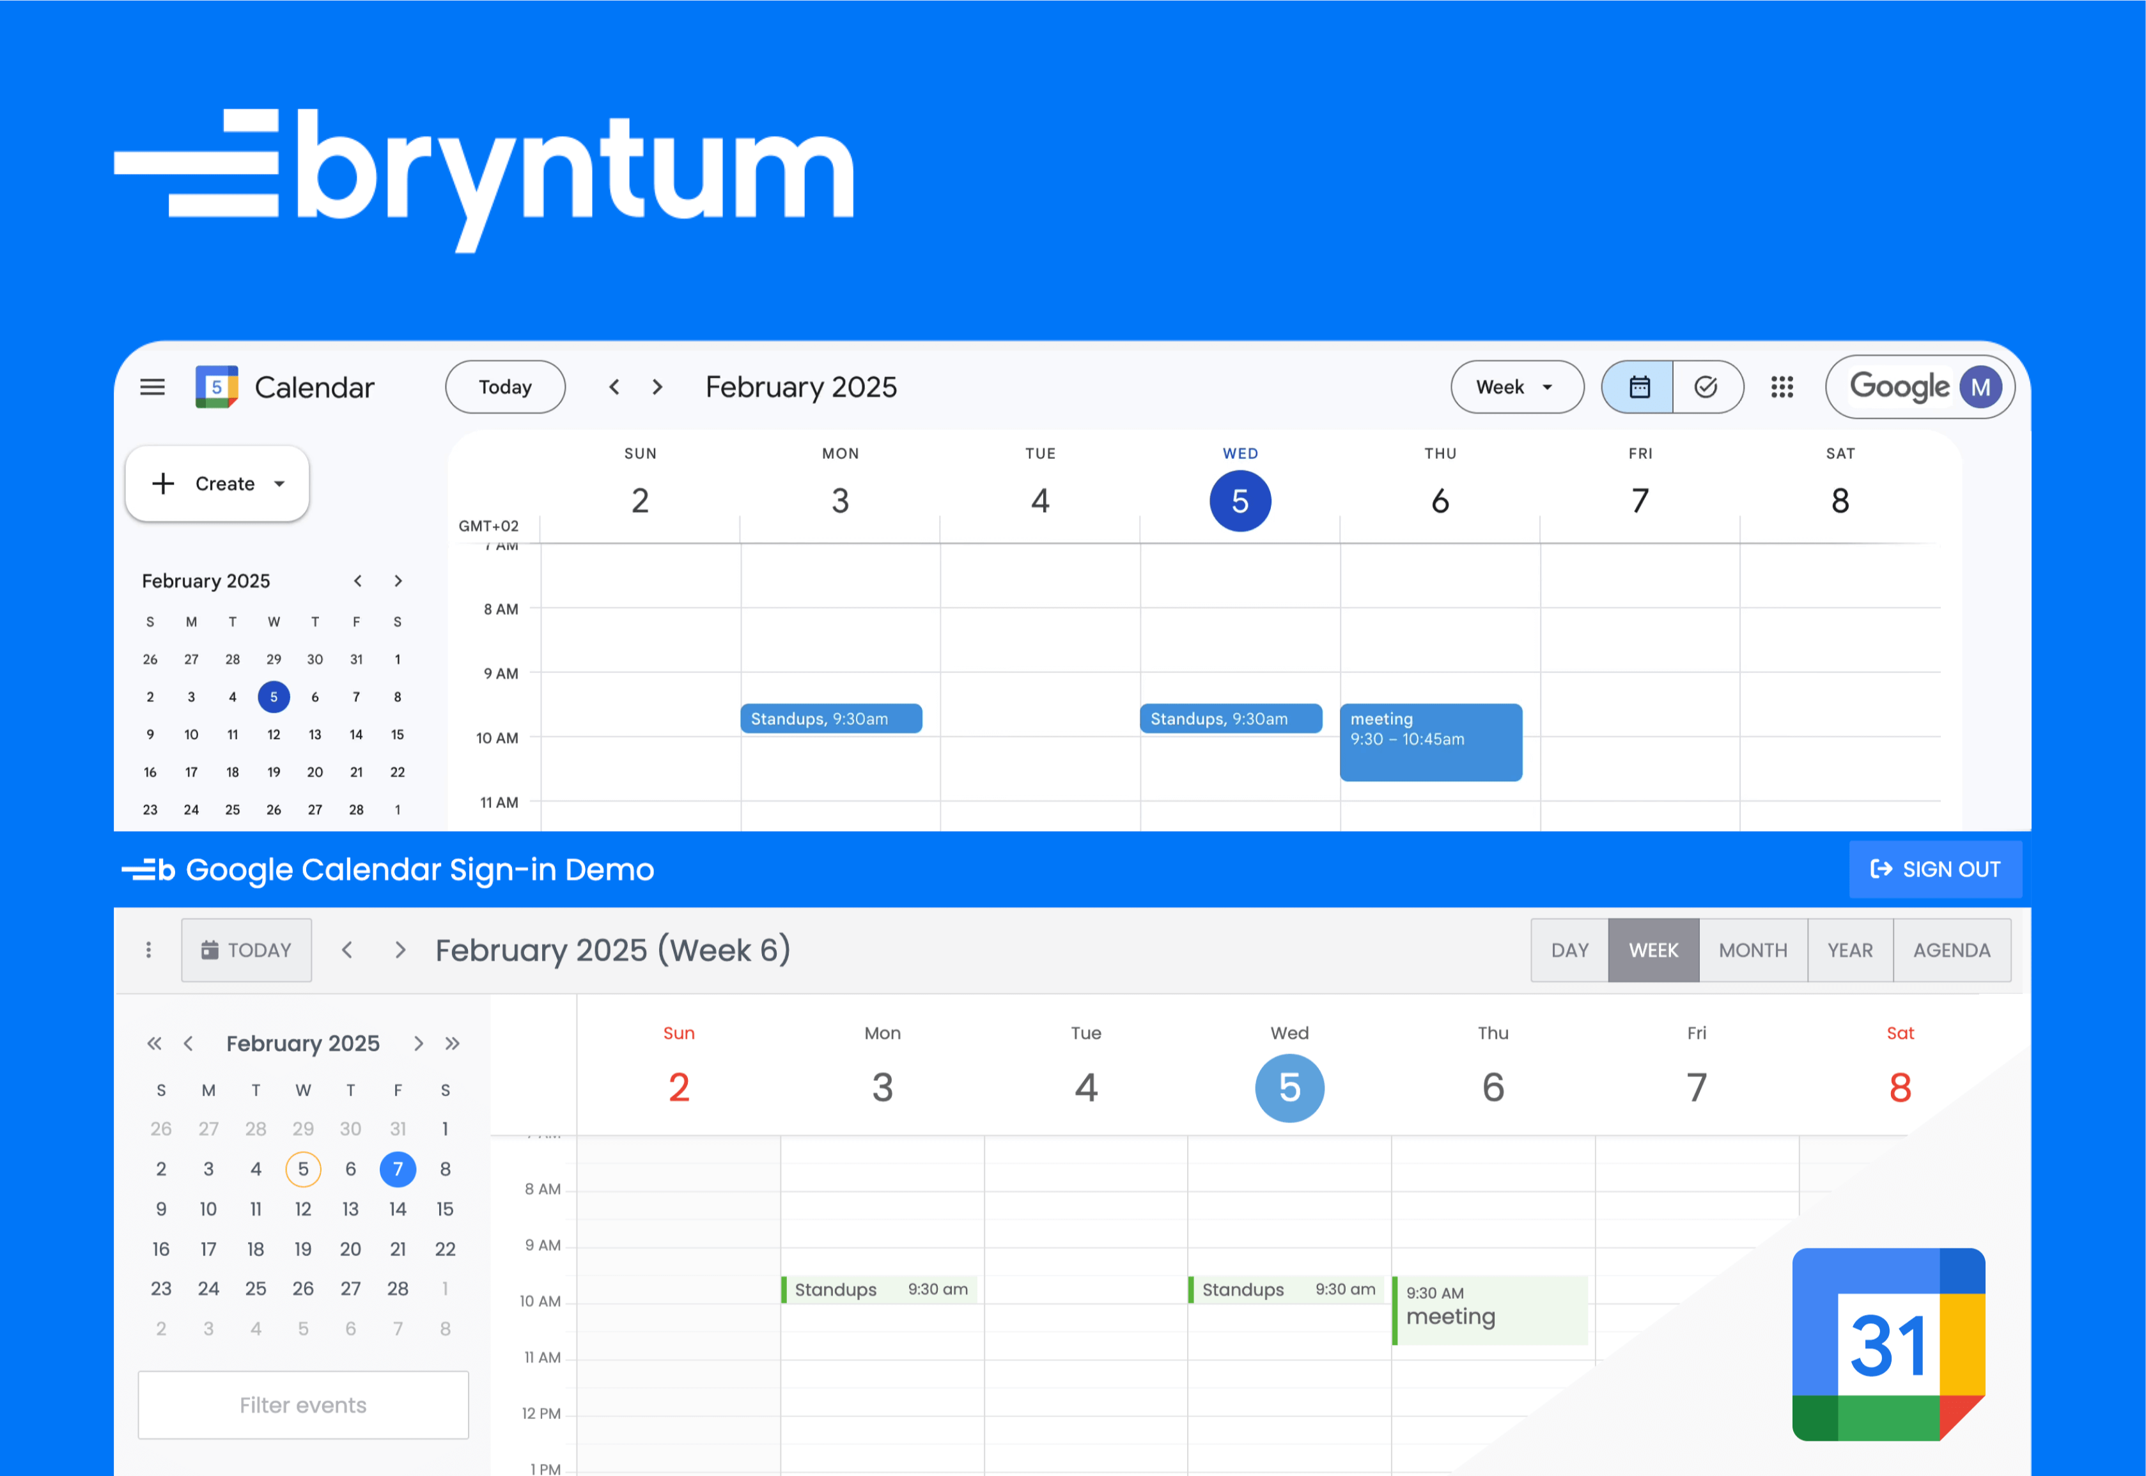Select 28 in Bryntum date picker
This screenshot has height=1476, width=2146.
click(398, 1288)
